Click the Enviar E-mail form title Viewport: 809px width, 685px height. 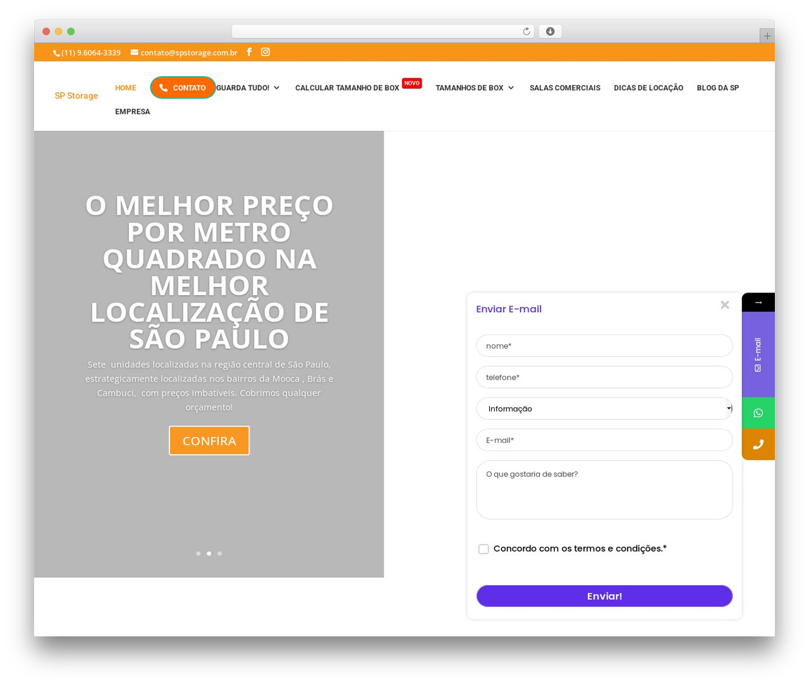click(509, 309)
